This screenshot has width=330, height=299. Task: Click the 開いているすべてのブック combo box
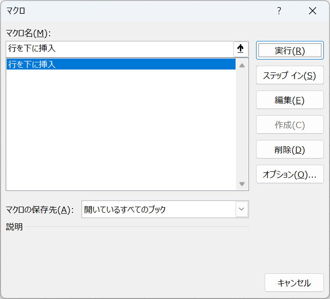159,209
